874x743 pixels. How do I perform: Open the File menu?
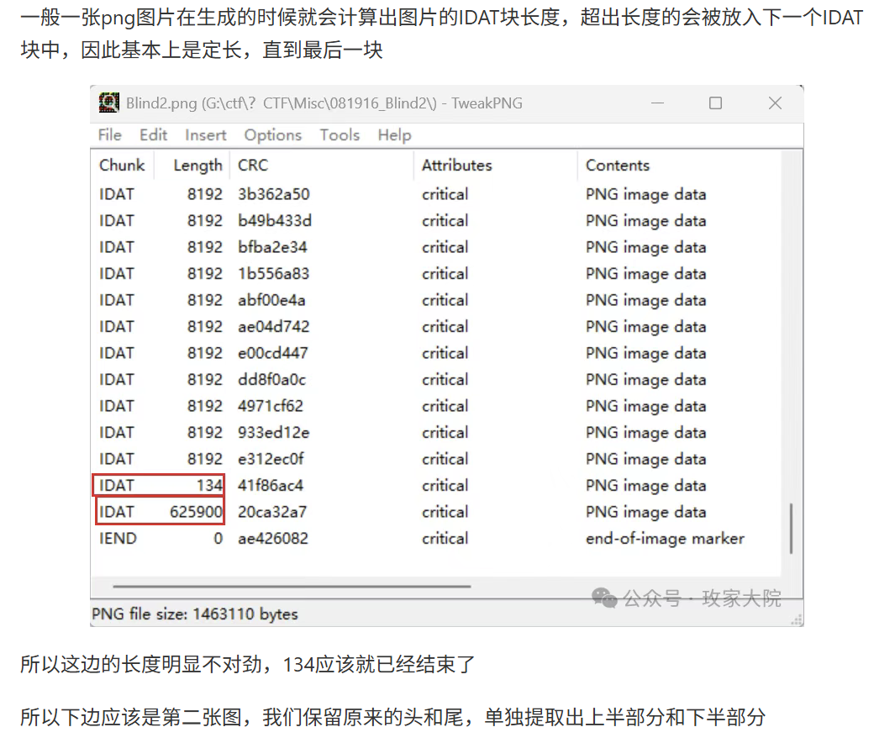(109, 134)
